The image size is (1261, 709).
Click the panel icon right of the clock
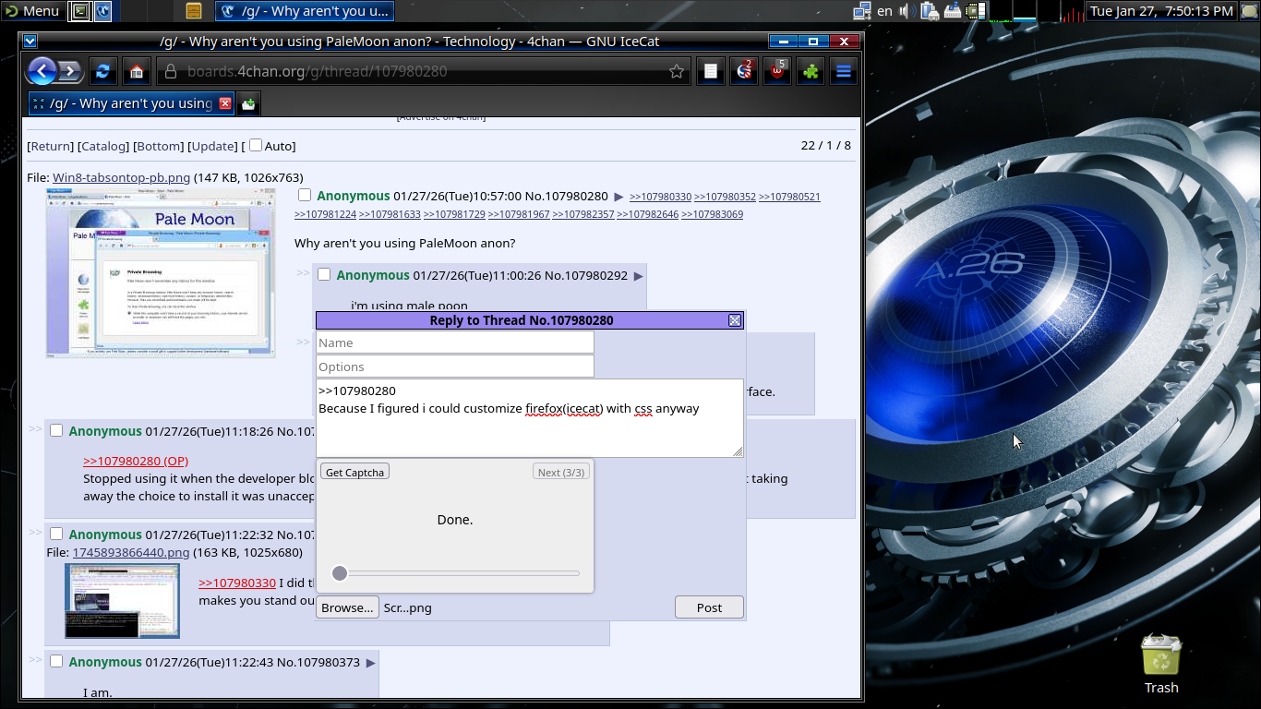tap(1249, 11)
